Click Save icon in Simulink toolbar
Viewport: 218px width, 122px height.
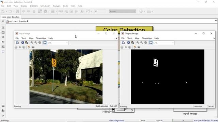click(x=17, y=11)
